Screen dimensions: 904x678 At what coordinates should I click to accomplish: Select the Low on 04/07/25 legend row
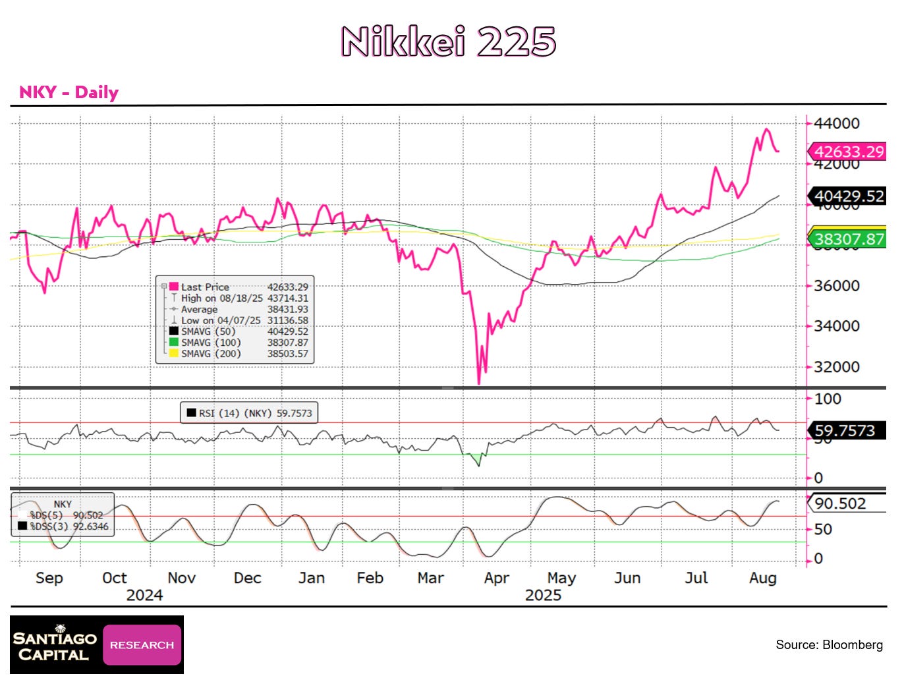[x=239, y=320]
